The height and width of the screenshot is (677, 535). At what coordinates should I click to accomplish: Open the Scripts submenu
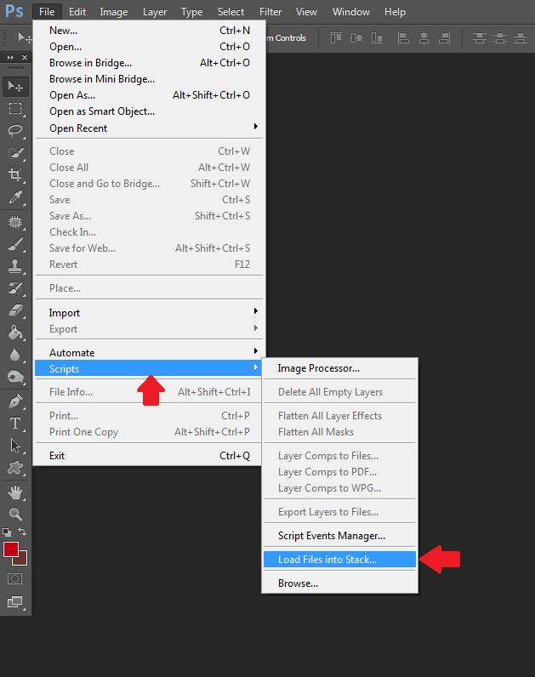click(x=149, y=369)
